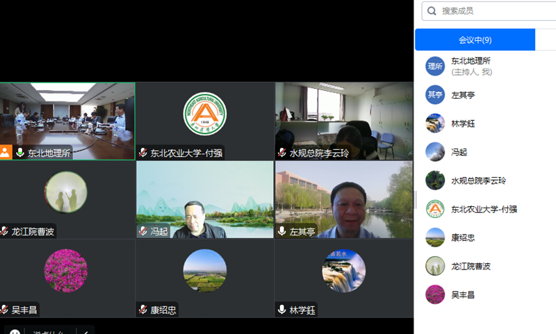Click muted mic icon on 冯起 tile

[143, 231]
